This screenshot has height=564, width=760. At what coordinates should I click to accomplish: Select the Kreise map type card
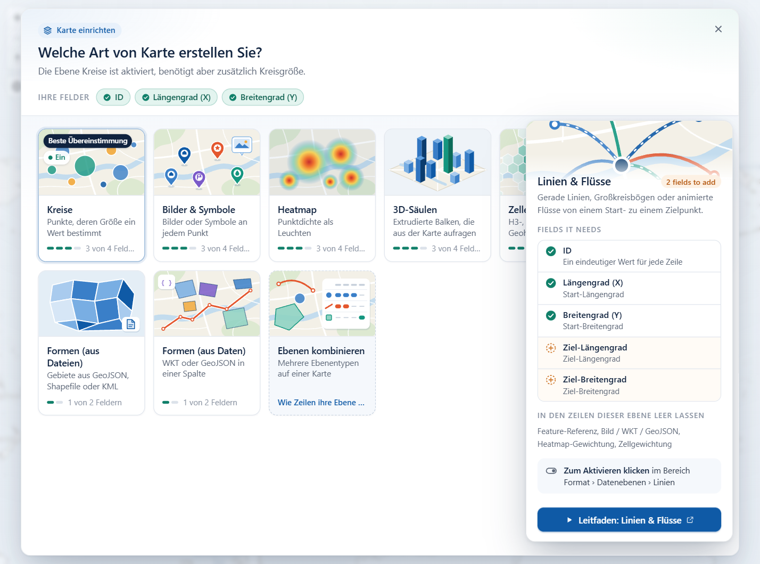coord(92,195)
